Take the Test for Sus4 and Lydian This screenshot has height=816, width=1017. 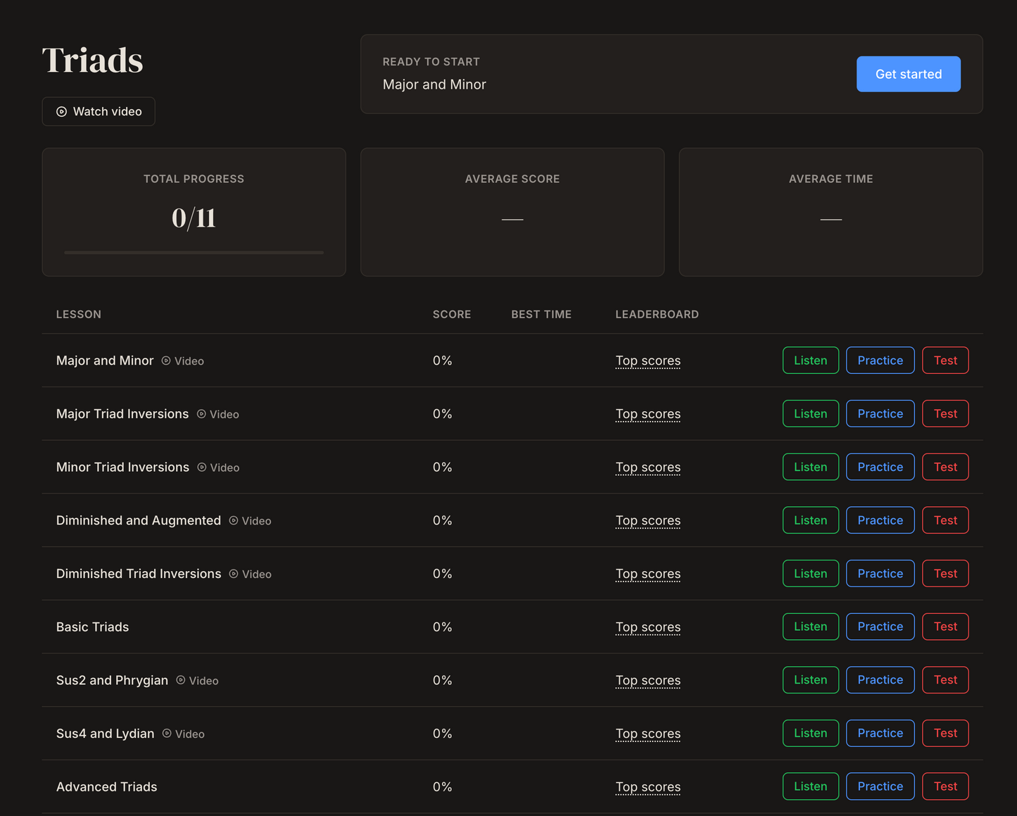(946, 733)
